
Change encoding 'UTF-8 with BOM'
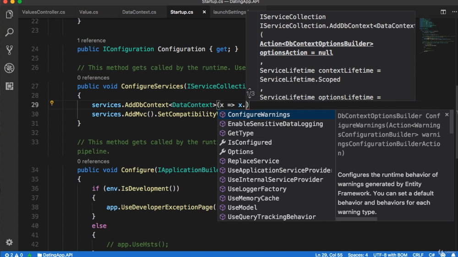(x=390, y=255)
